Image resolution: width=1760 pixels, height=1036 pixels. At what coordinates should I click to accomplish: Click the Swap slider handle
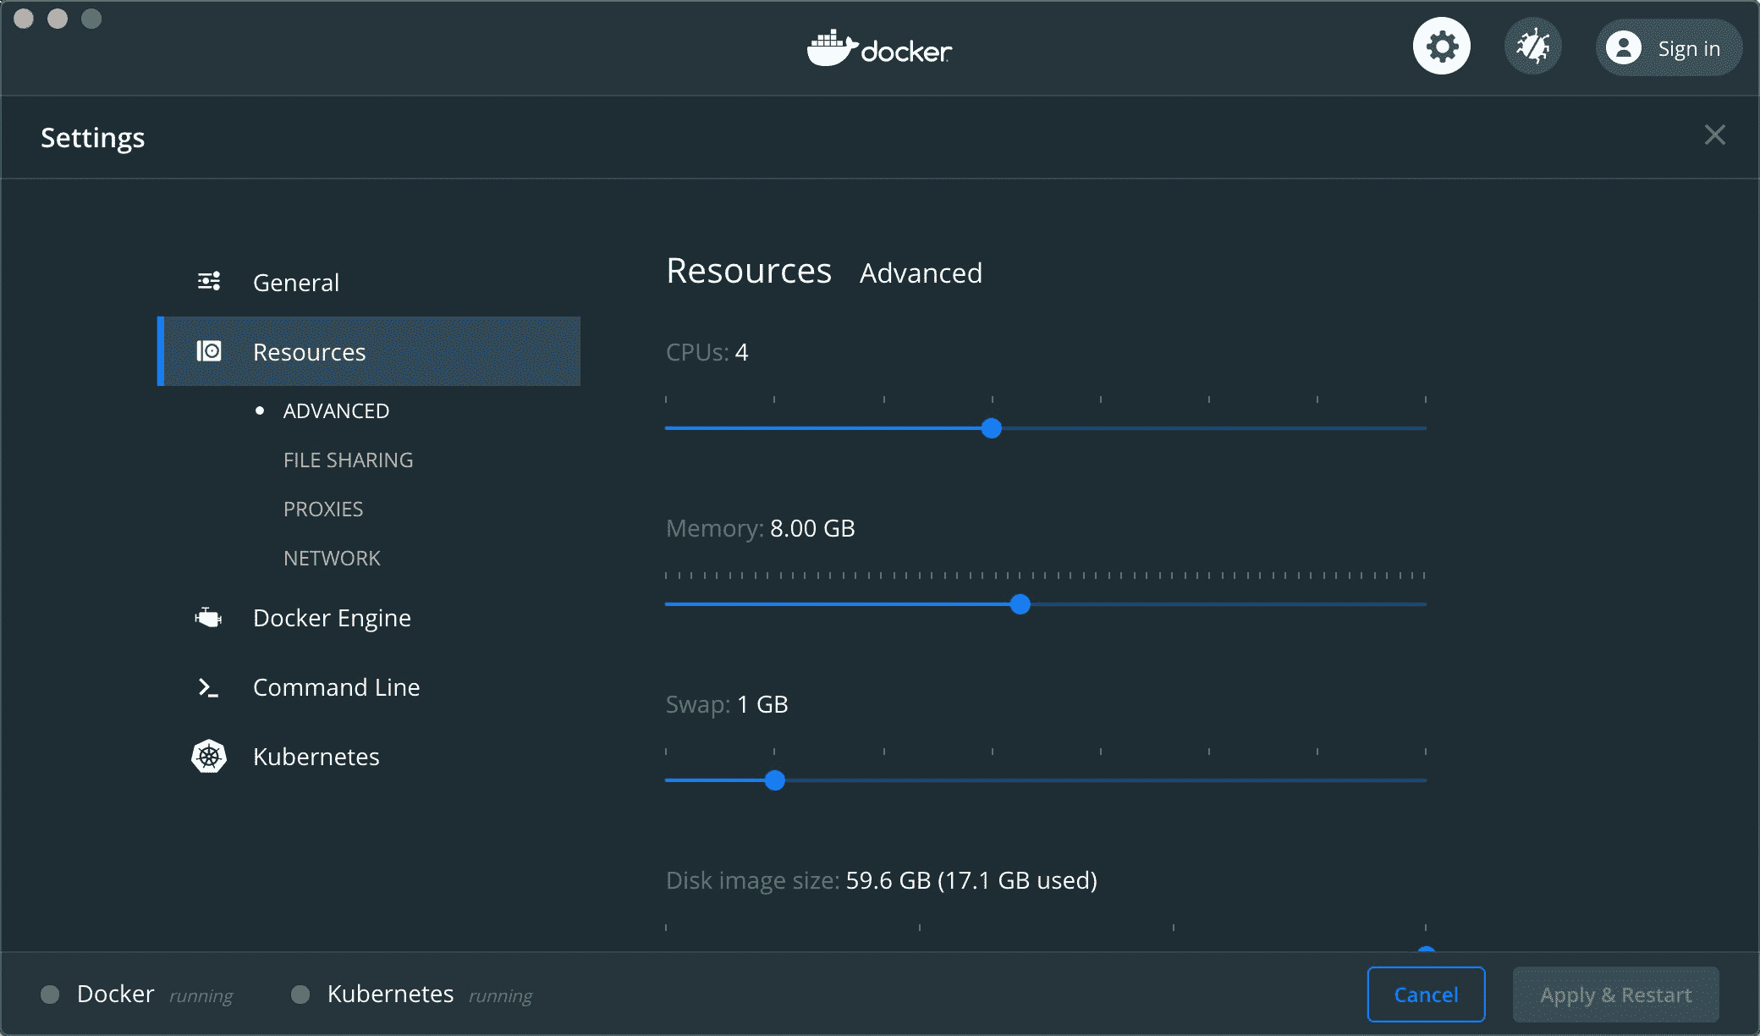(774, 780)
